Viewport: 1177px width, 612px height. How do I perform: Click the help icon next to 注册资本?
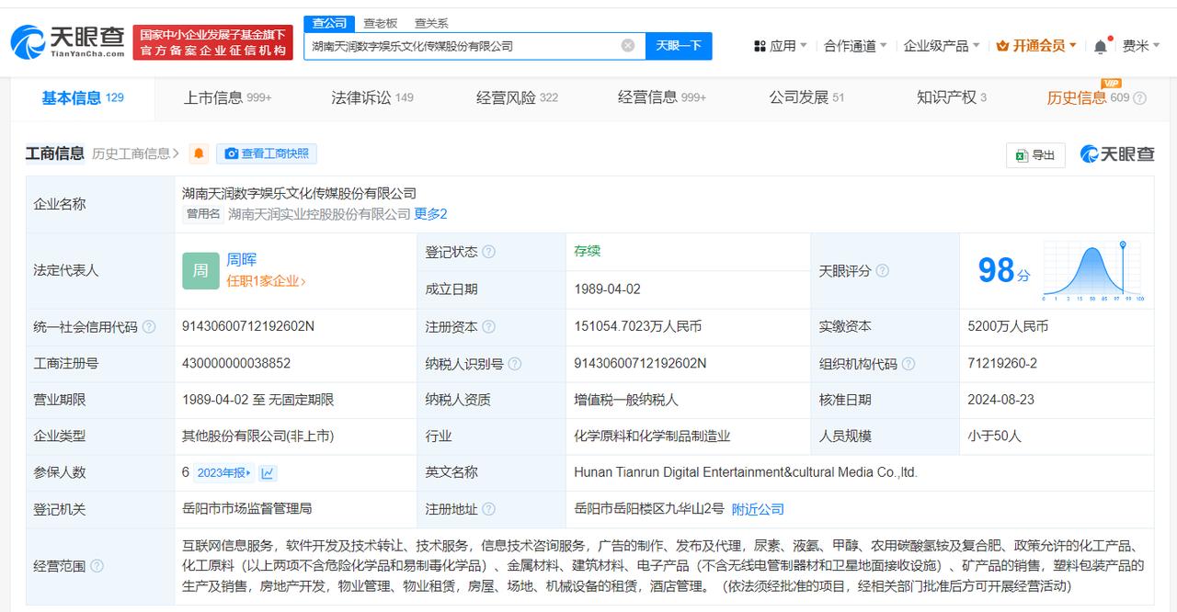click(x=489, y=327)
